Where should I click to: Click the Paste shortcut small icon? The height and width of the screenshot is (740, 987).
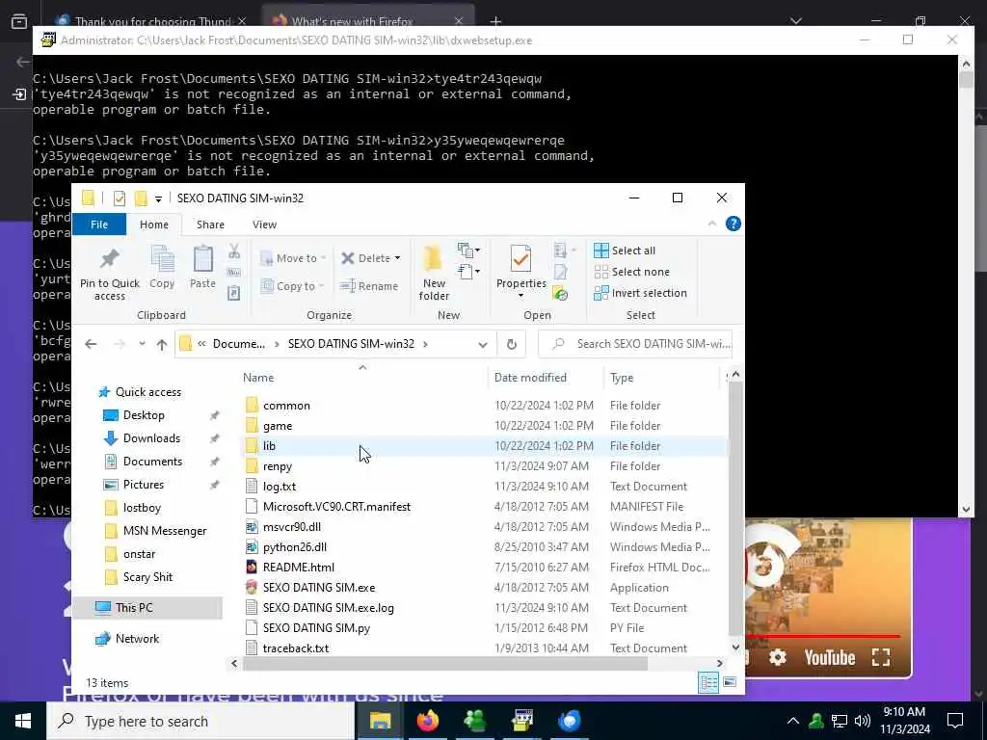pyautogui.click(x=234, y=293)
